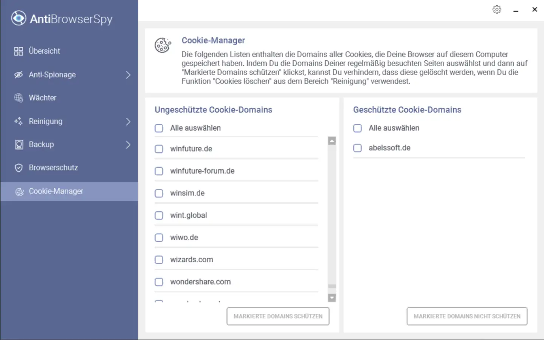The width and height of the screenshot is (544, 340).
Task: Open settings with the gear icon
Action: click(x=497, y=9)
